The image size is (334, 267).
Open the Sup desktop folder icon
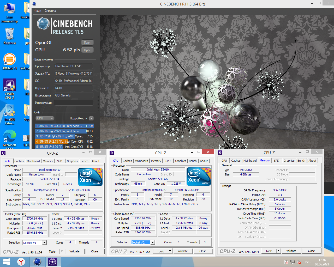tap(26, 113)
